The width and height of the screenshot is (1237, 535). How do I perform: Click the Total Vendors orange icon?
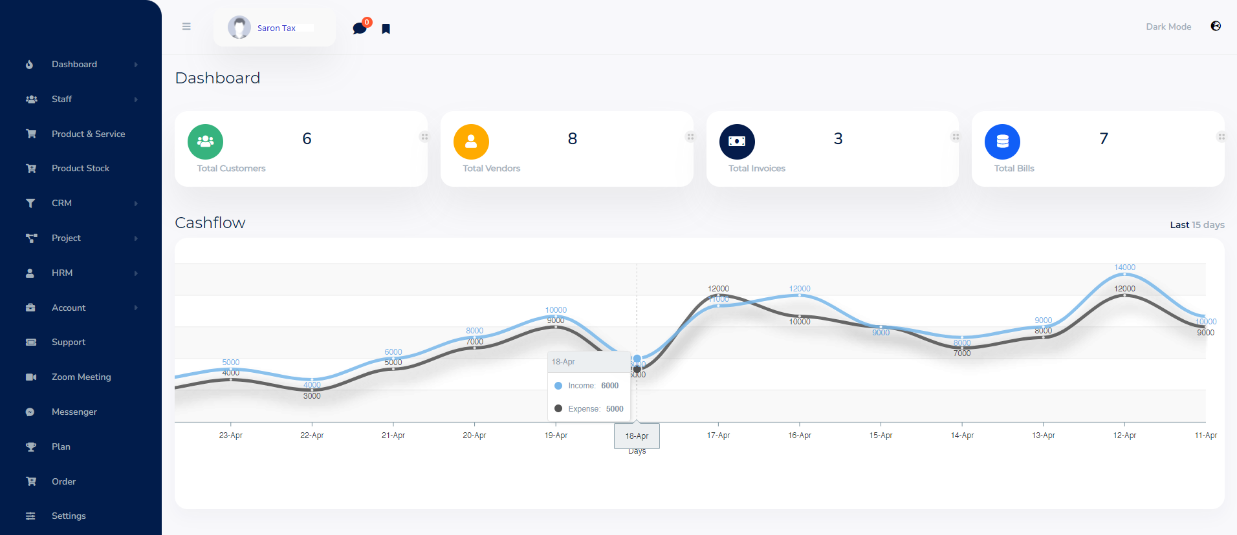(x=471, y=142)
